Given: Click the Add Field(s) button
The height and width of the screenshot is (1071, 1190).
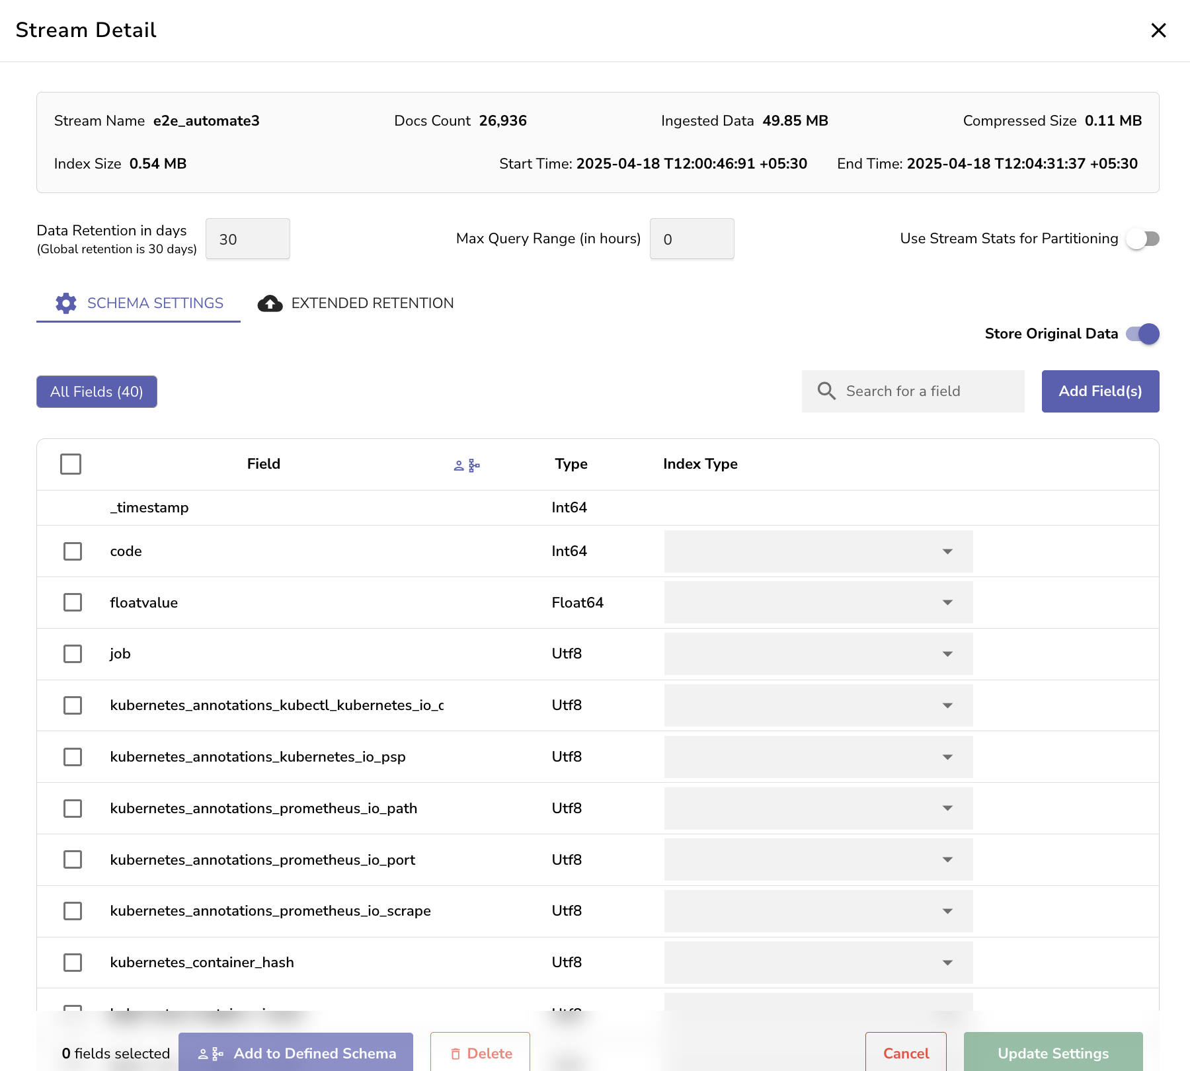Looking at the screenshot, I should pyautogui.click(x=1100, y=391).
